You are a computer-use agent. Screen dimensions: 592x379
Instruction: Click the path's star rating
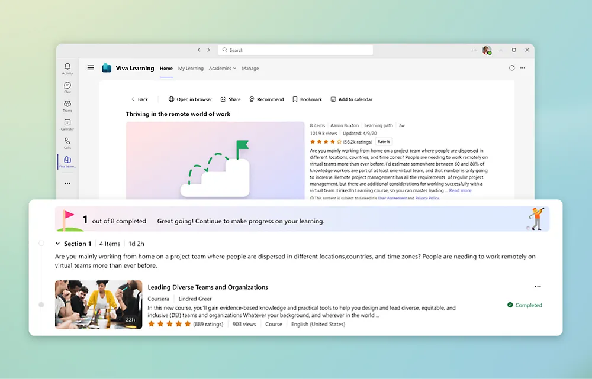point(326,142)
